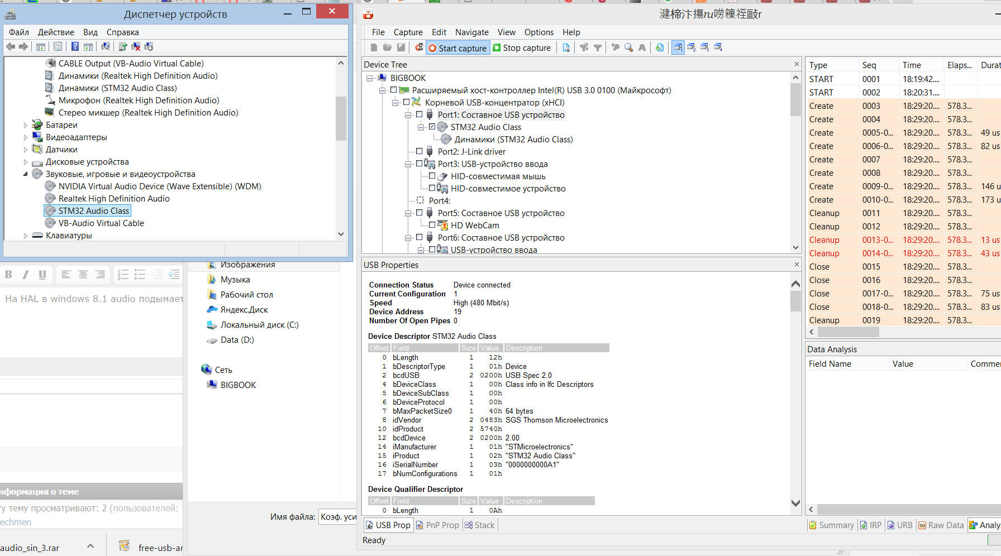Image resolution: width=1001 pixels, height=556 pixels.
Task: Click the Back arrow in Device Manager toolbar
Action: pos(11,46)
